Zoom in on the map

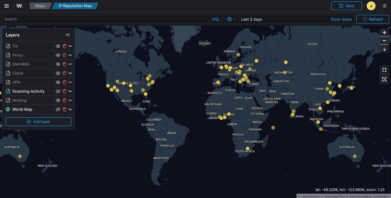click(x=384, y=32)
